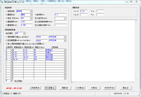Viewport: 141px width, 97px height.
Task: Open the rock type dropdown for 桩的端阻力值
Action: coord(65,37)
